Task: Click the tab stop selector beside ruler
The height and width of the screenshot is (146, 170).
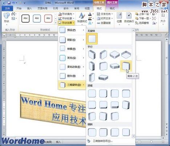Action: [4, 35]
